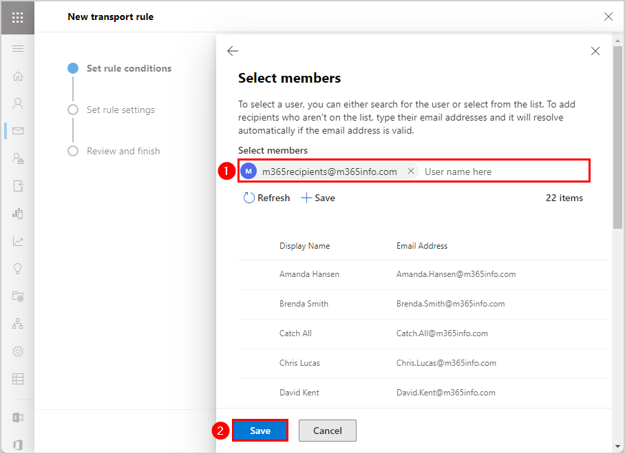Open Settings gear icon in sidebar
This screenshot has height=454, width=625.
click(17, 351)
